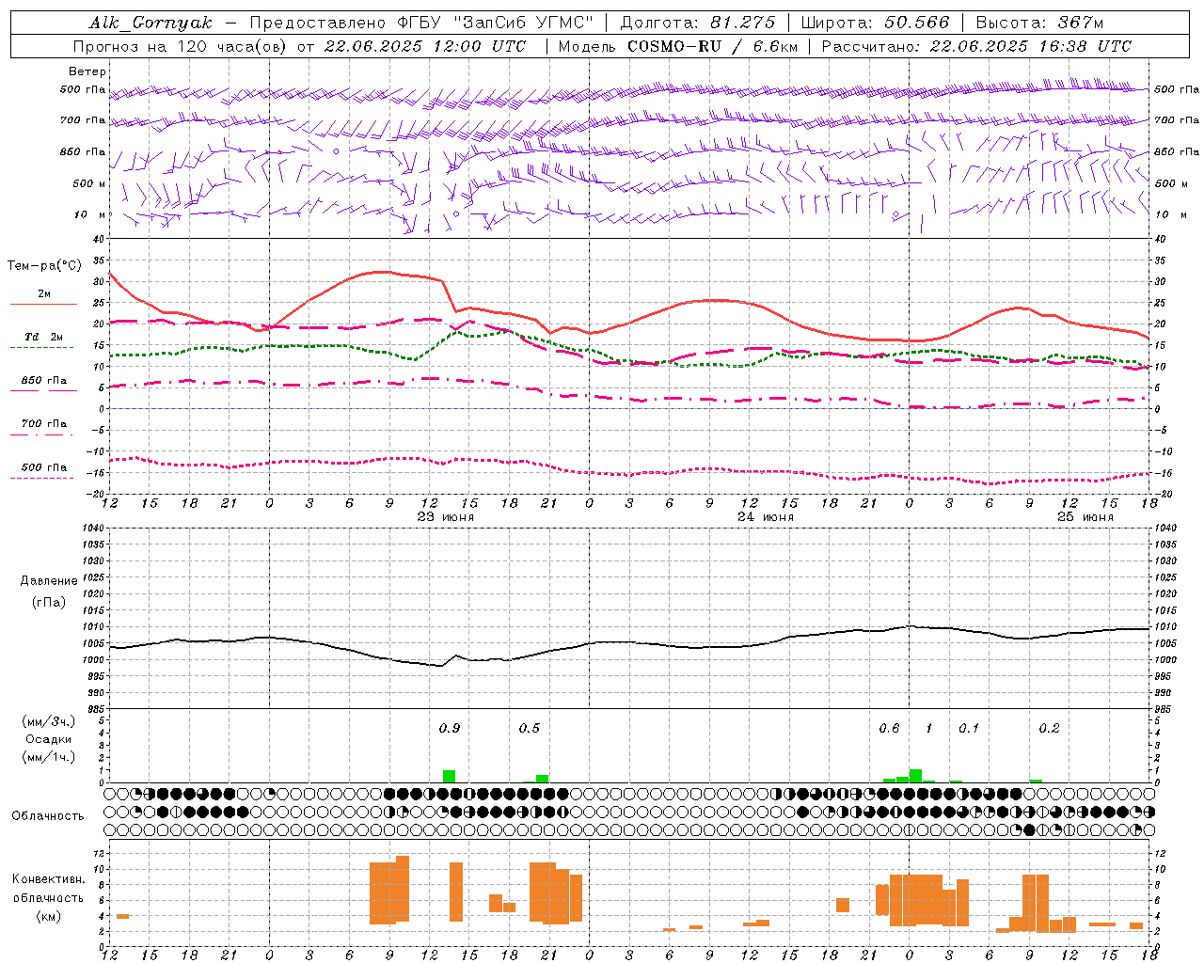Screen dimensions: 1204x963
Task: Click the precipitation value 0.9
Action: pyautogui.click(x=450, y=728)
